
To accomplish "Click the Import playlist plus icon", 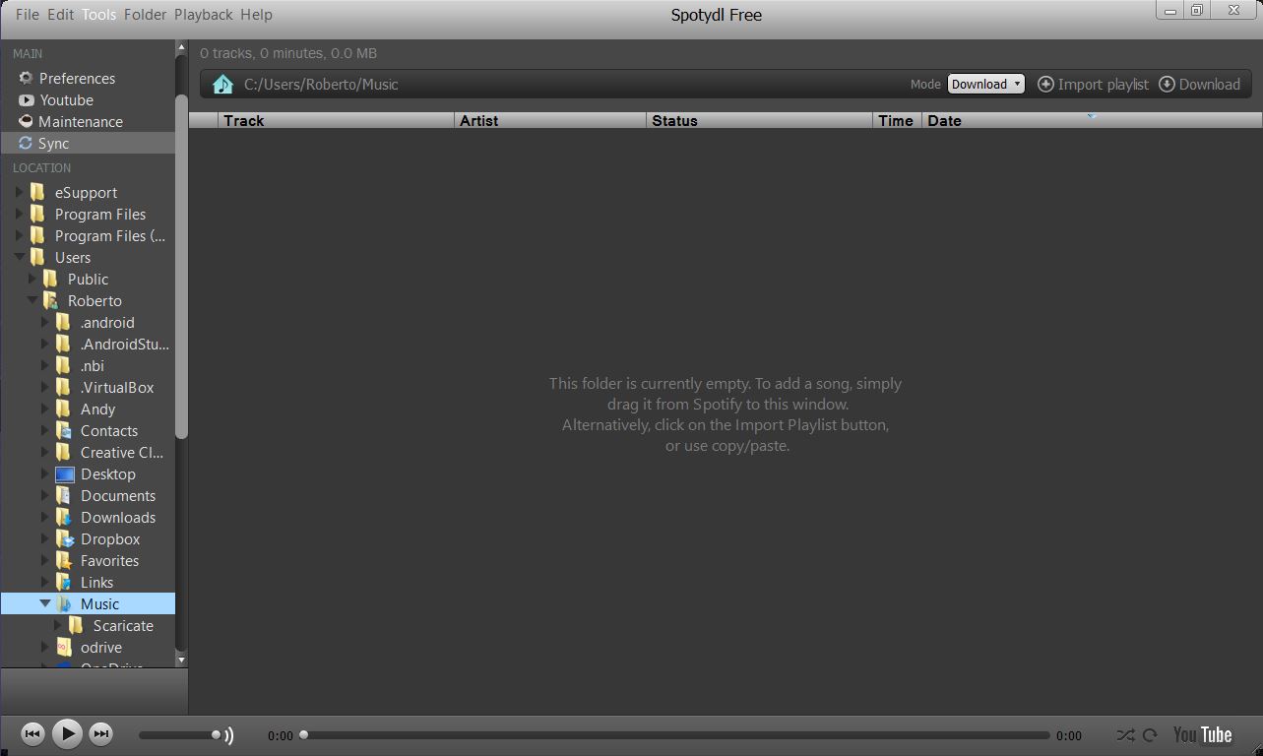I will 1045,84.
